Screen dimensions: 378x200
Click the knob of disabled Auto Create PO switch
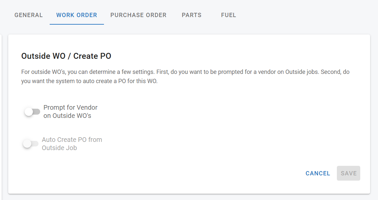tap(27, 144)
